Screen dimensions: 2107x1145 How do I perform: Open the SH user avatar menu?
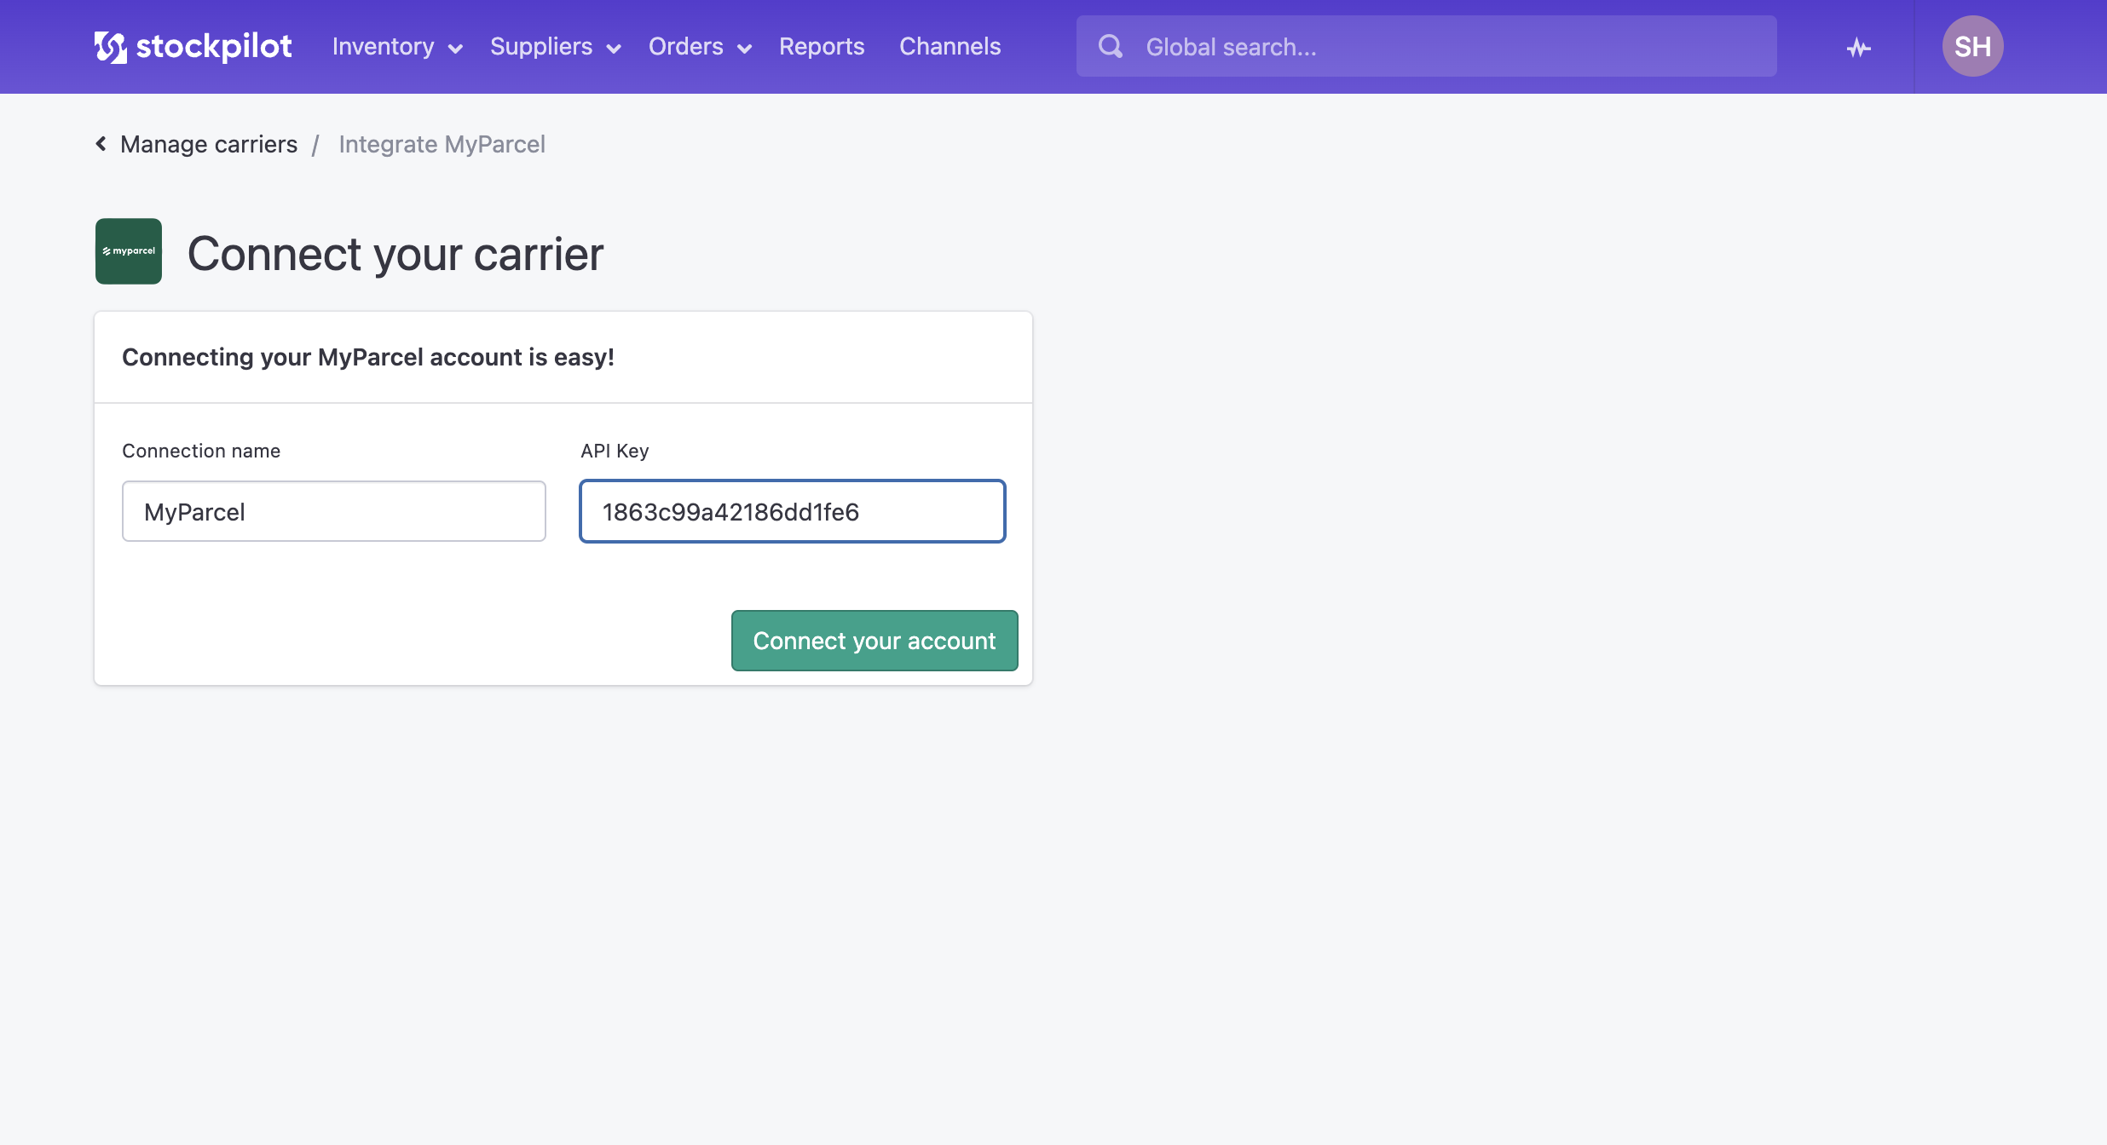1972,46
